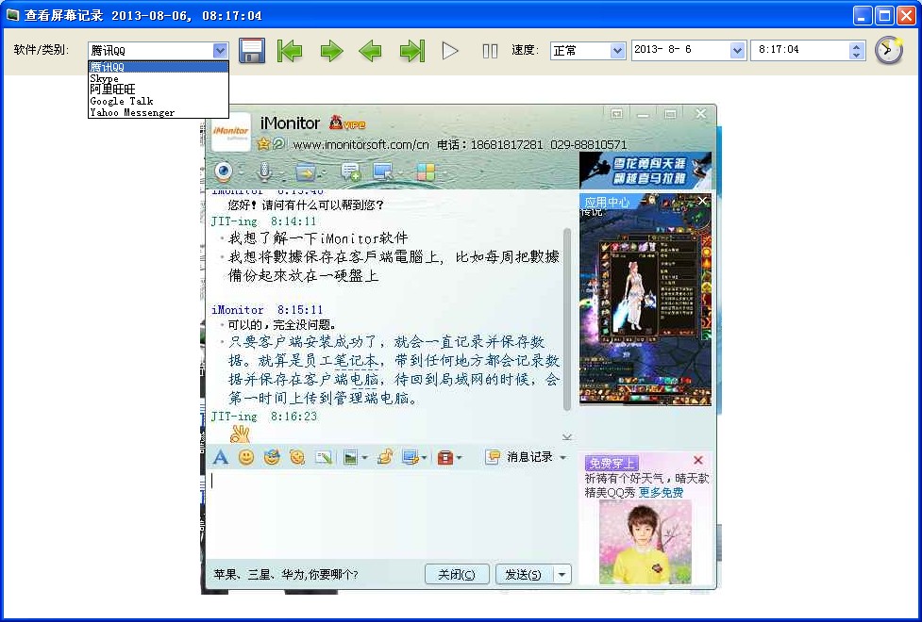Go to next record with the right arrow

331,51
